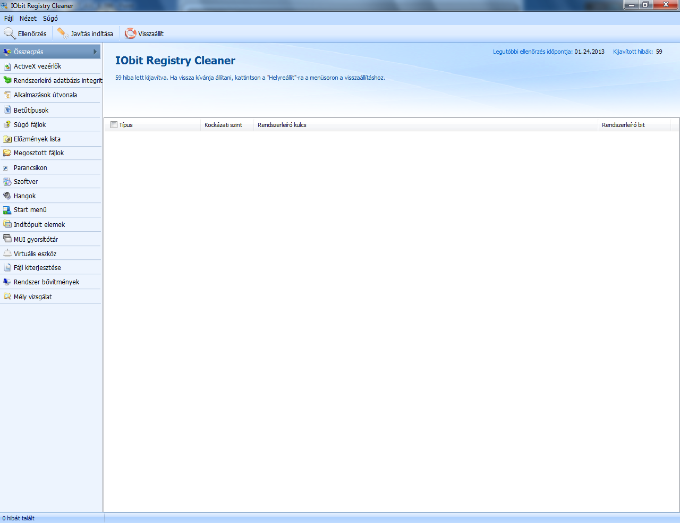Click the Szoftver icon
Image resolution: width=680 pixels, height=523 pixels.
point(7,181)
